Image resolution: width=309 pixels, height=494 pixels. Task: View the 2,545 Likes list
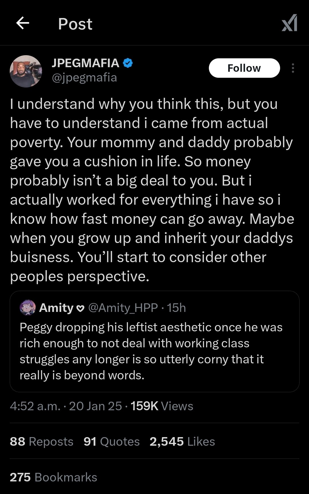point(182,442)
